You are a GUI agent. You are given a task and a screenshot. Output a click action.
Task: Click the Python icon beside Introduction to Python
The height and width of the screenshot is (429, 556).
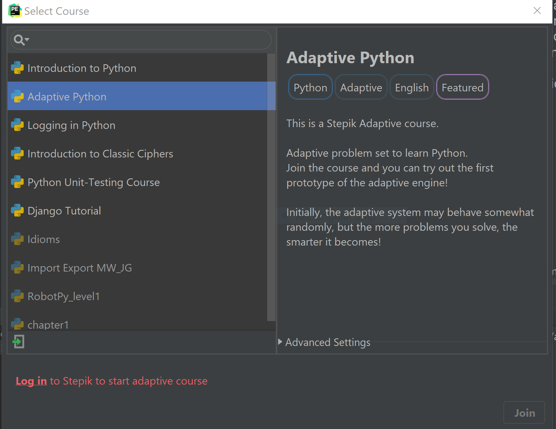[17, 68]
